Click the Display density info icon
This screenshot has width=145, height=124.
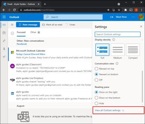click(x=114, y=40)
